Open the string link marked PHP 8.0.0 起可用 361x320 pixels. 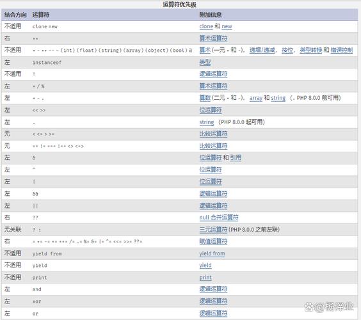click(207, 122)
